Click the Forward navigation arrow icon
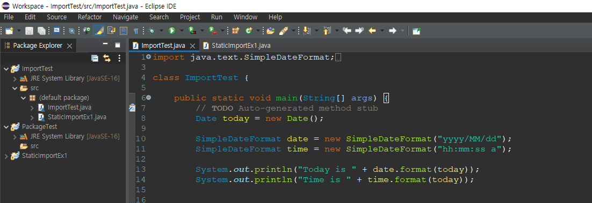This screenshot has width=592, height=203. (x=393, y=31)
